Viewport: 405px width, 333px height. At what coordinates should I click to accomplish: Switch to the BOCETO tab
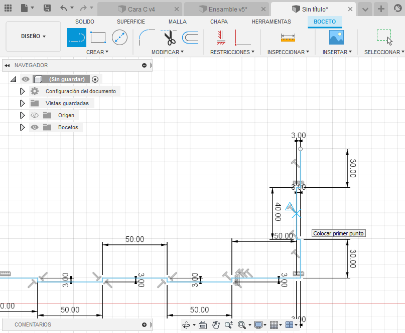325,22
